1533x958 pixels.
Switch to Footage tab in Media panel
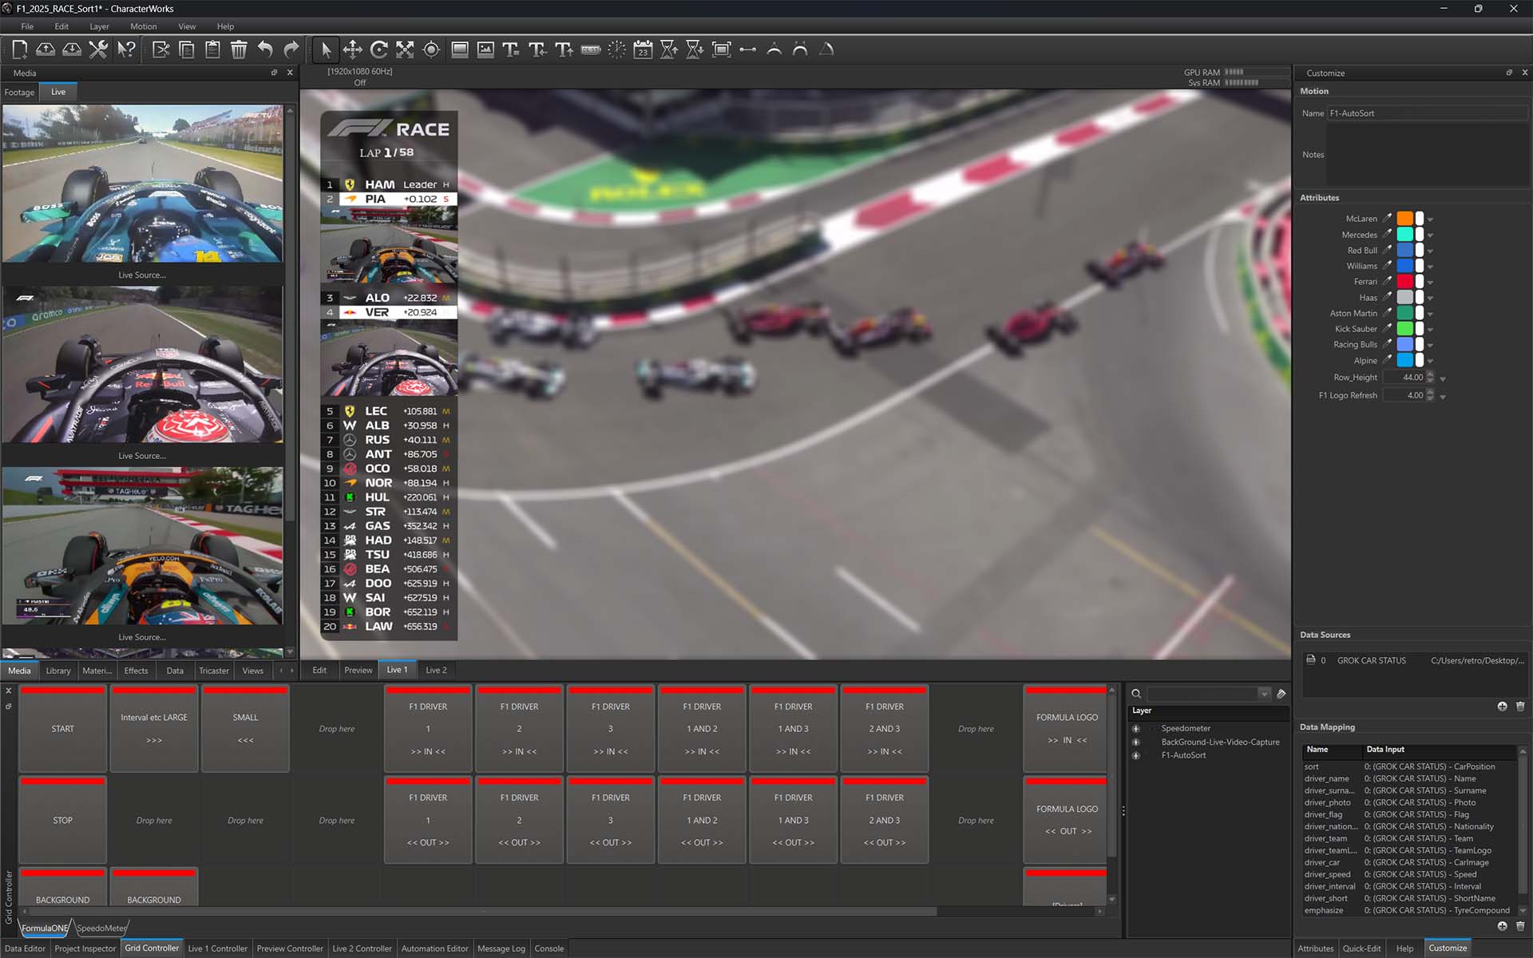(19, 93)
